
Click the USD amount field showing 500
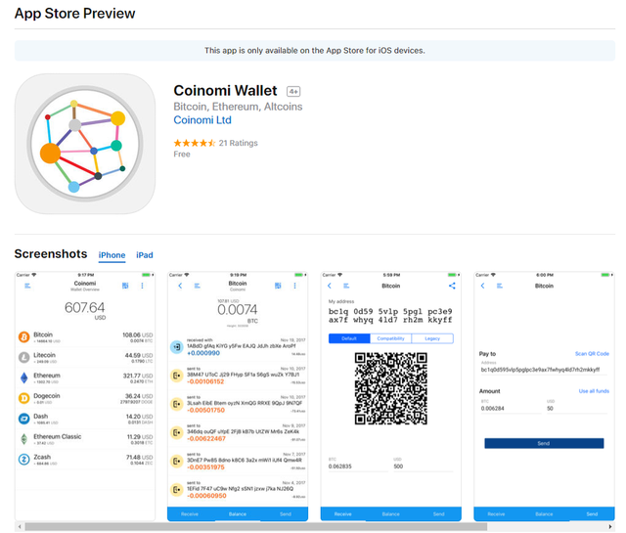424,466
